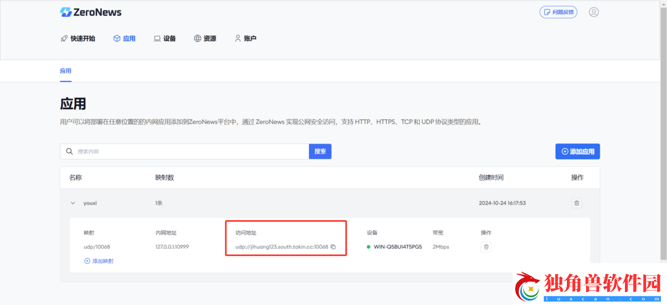The height and width of the screenshot is (305, 667).
Task: Select the 应用 sub-tab
Action: 65,71
